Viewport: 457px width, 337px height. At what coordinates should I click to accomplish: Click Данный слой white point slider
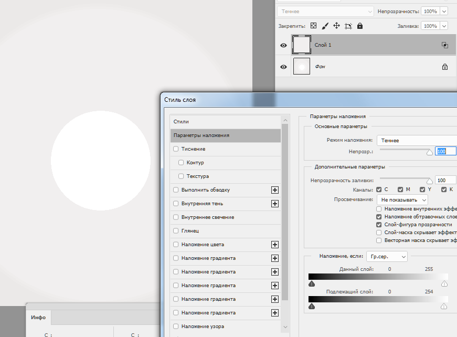click(444, 283)
